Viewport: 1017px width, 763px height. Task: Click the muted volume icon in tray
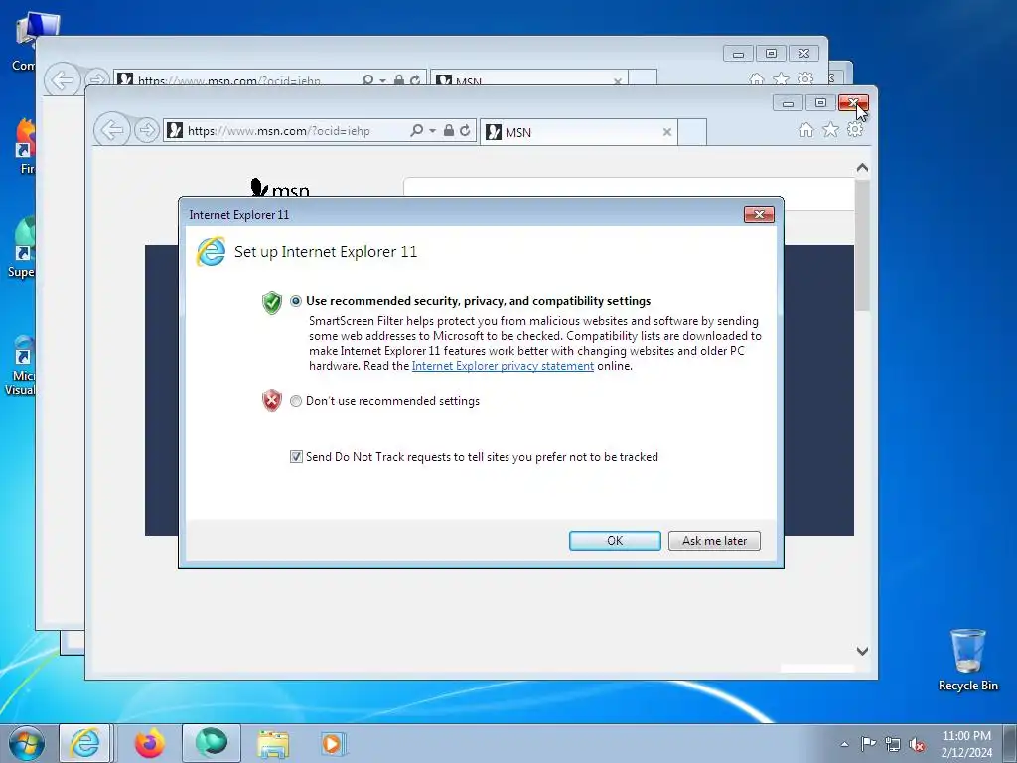pos(917,745)
